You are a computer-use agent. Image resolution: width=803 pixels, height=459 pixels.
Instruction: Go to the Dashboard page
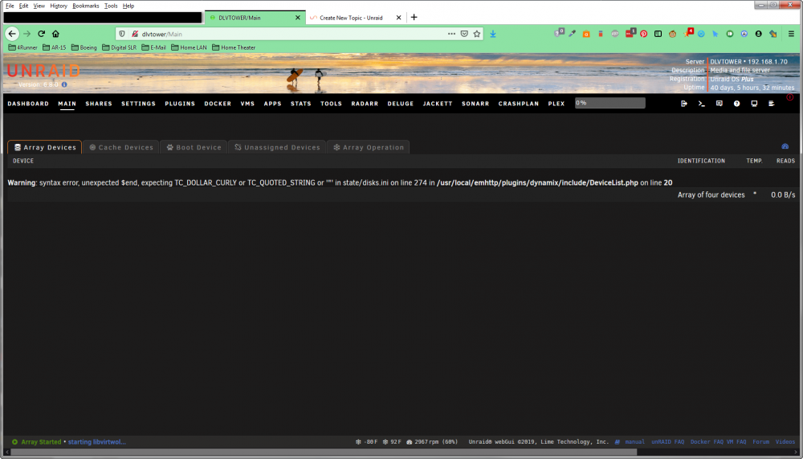tap(28, 104)
